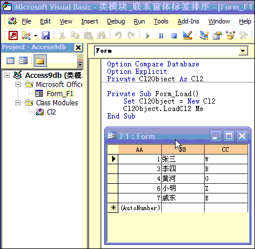The image size is (255, 249).
Task: Select Form_F1 in the project tree
Action: click(60, 94)
